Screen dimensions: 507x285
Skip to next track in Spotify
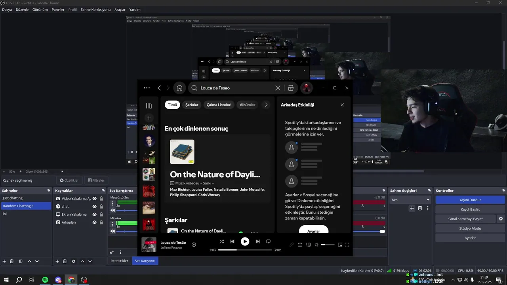pos(257,241)
